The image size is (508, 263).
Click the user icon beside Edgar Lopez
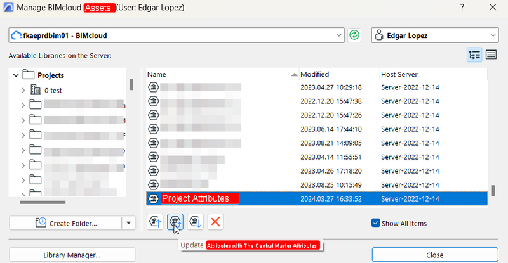pyautogui.click(x=378, y=35)
